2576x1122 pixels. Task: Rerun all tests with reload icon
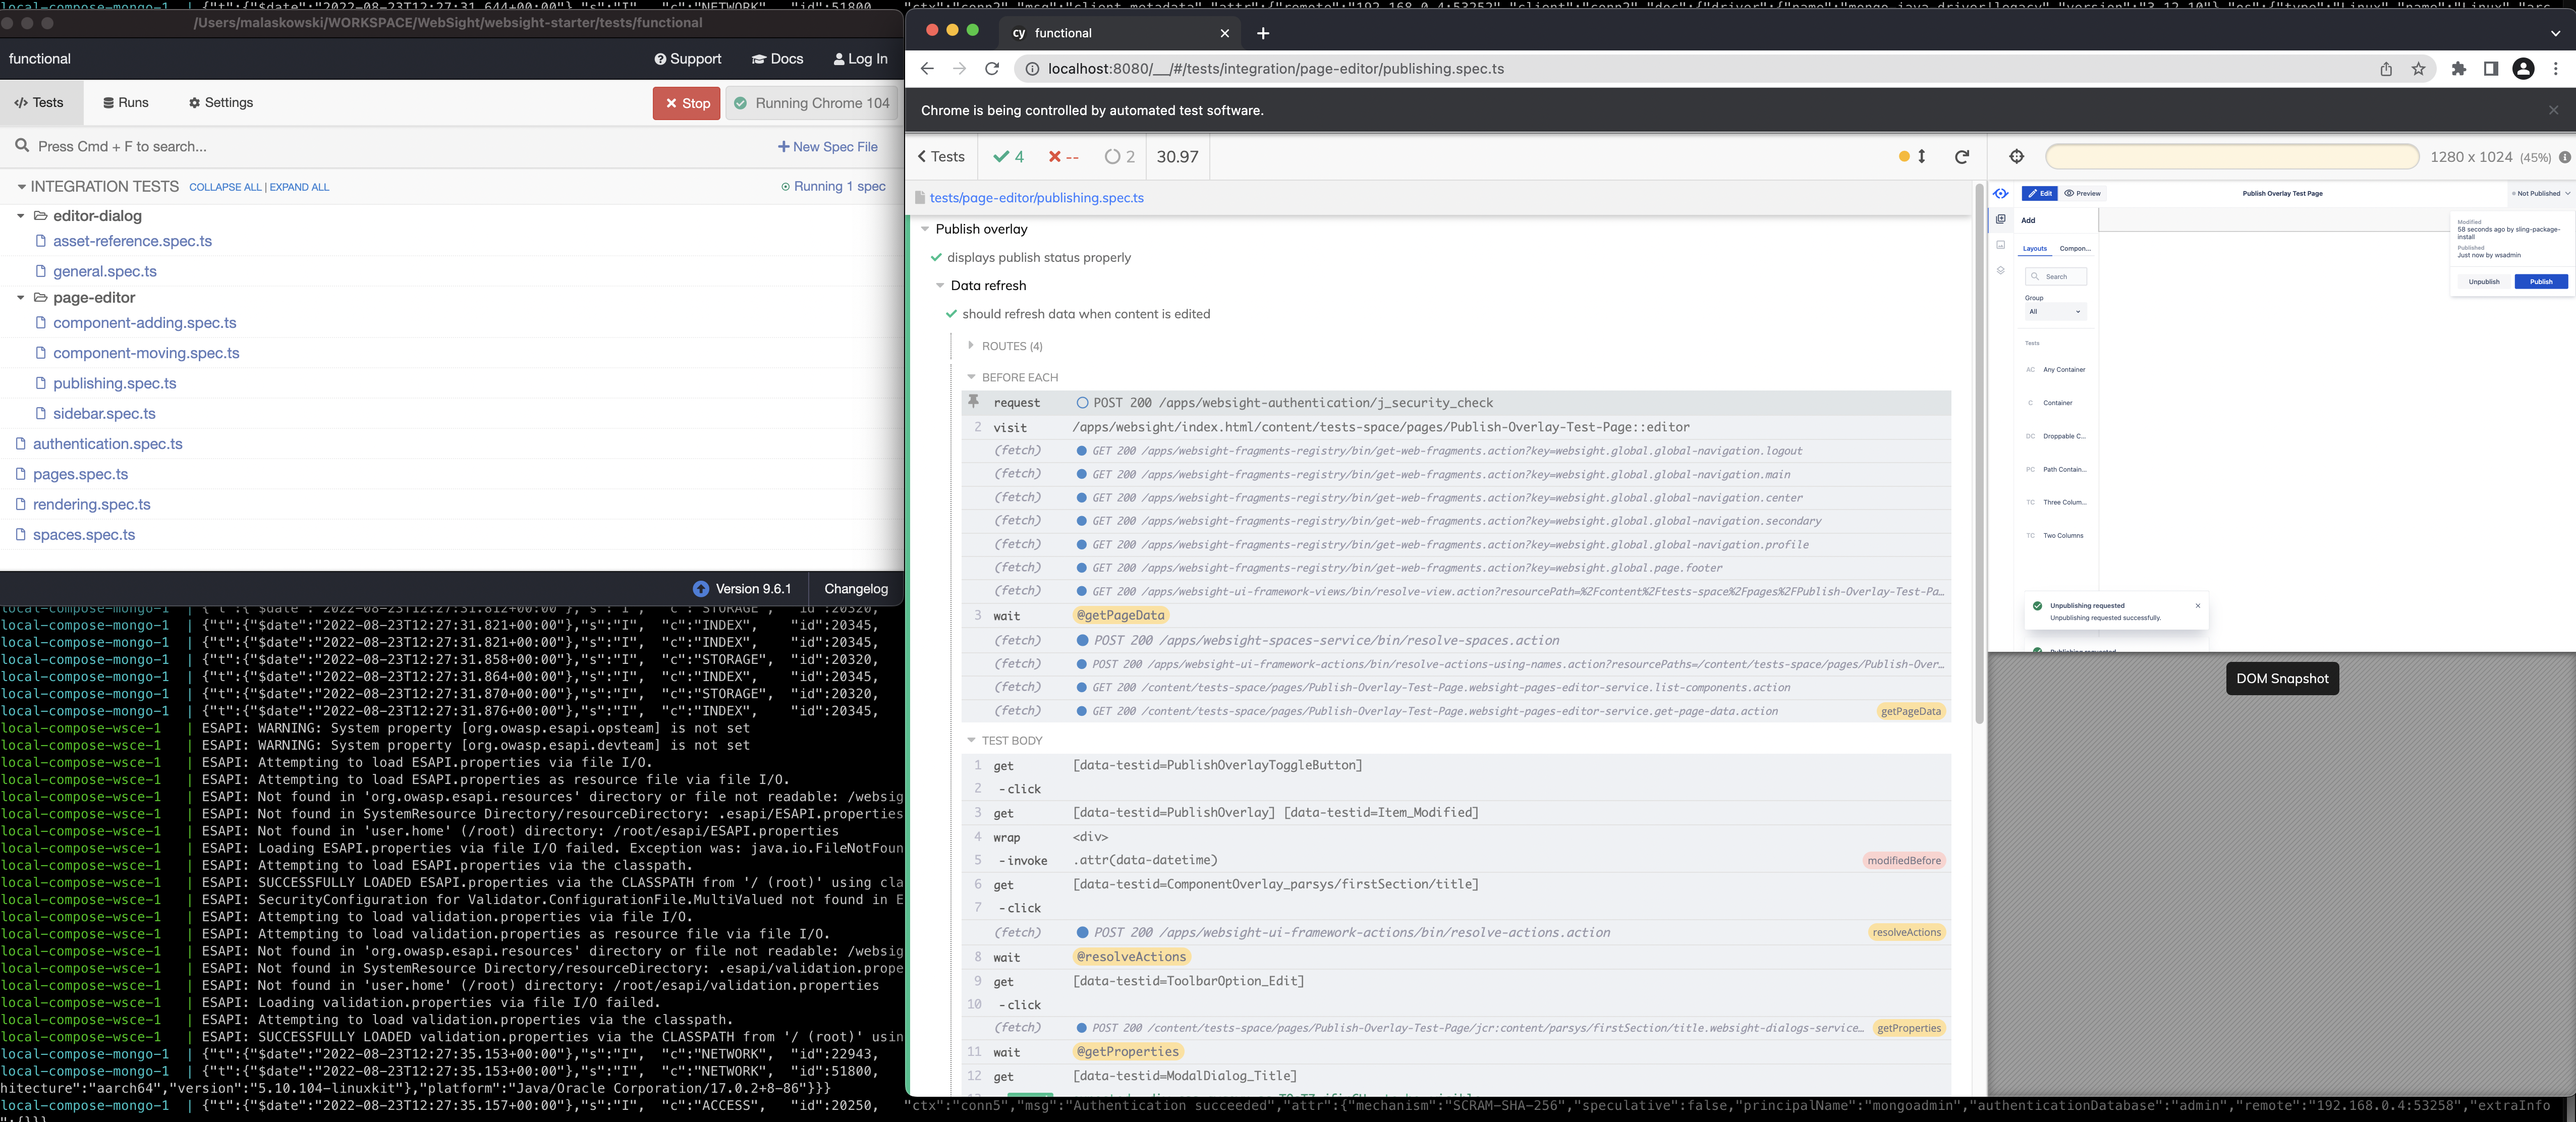point(1962,156)
